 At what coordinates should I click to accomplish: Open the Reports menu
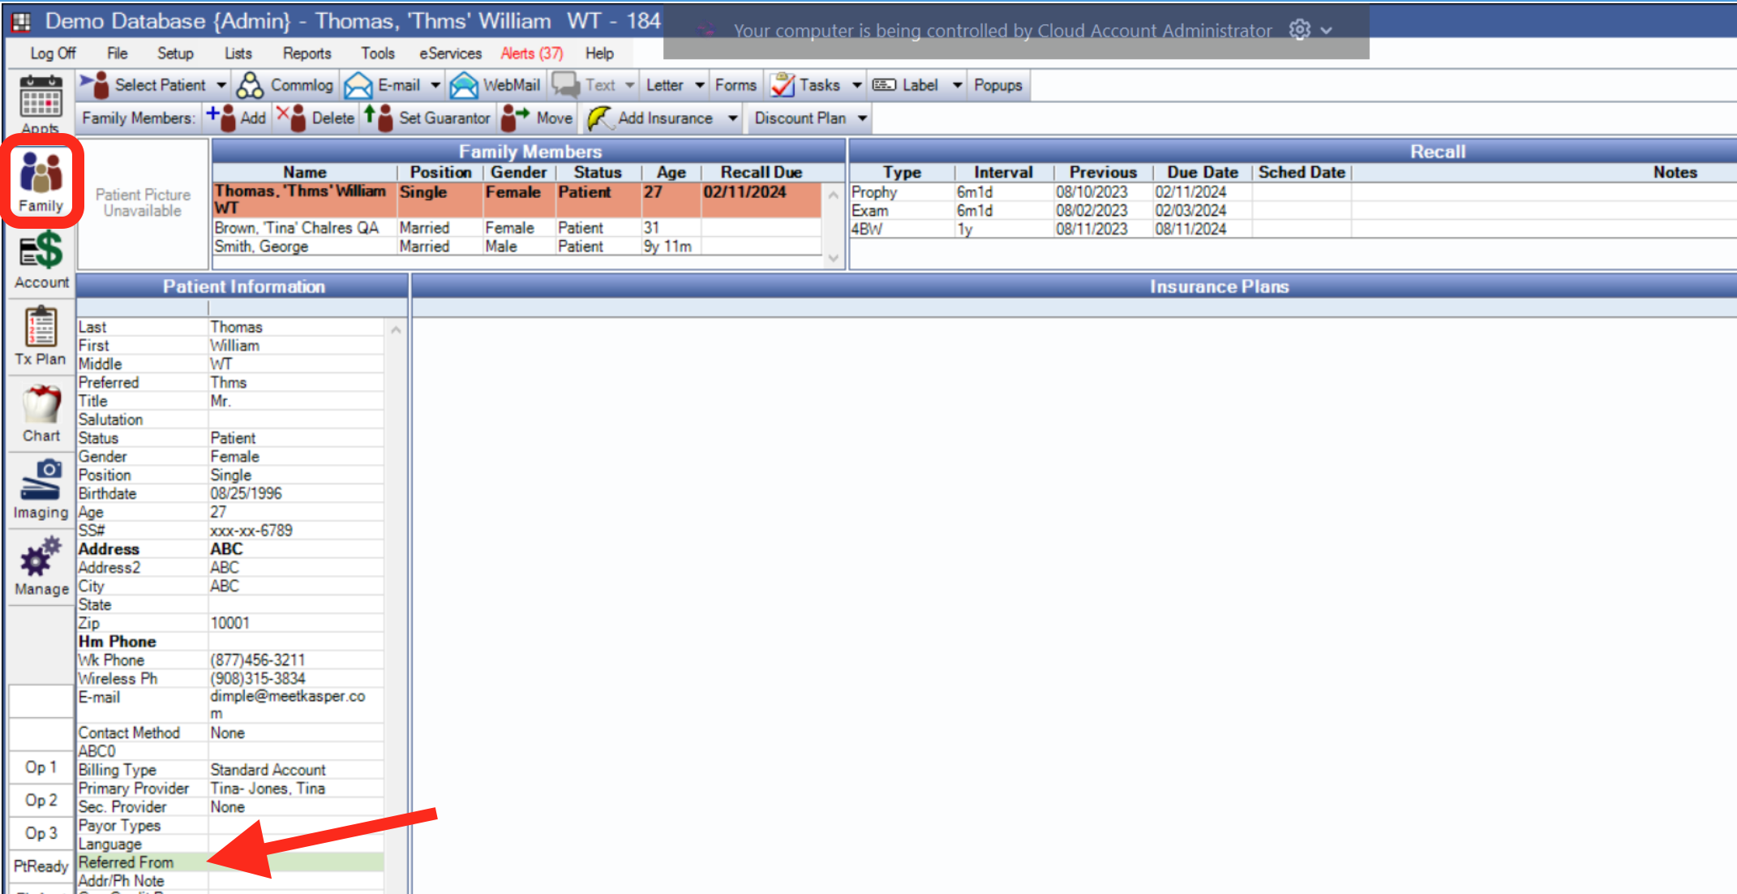(307, 54)
